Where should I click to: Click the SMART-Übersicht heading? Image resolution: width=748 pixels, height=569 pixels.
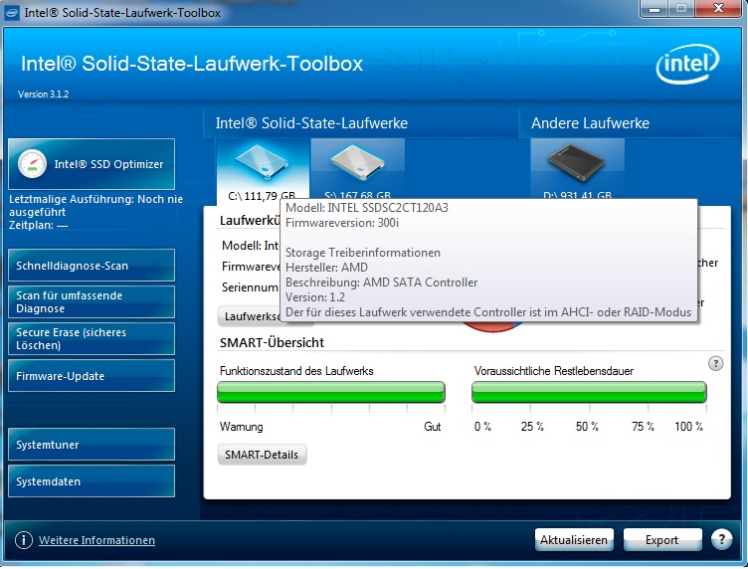click(272, 342)
